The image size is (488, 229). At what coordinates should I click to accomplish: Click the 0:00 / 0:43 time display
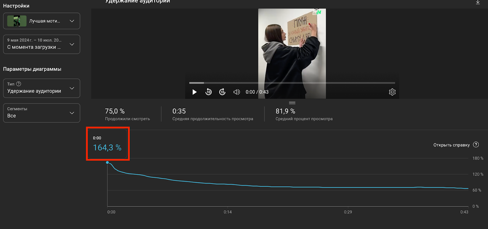click(x=257, y=92)
